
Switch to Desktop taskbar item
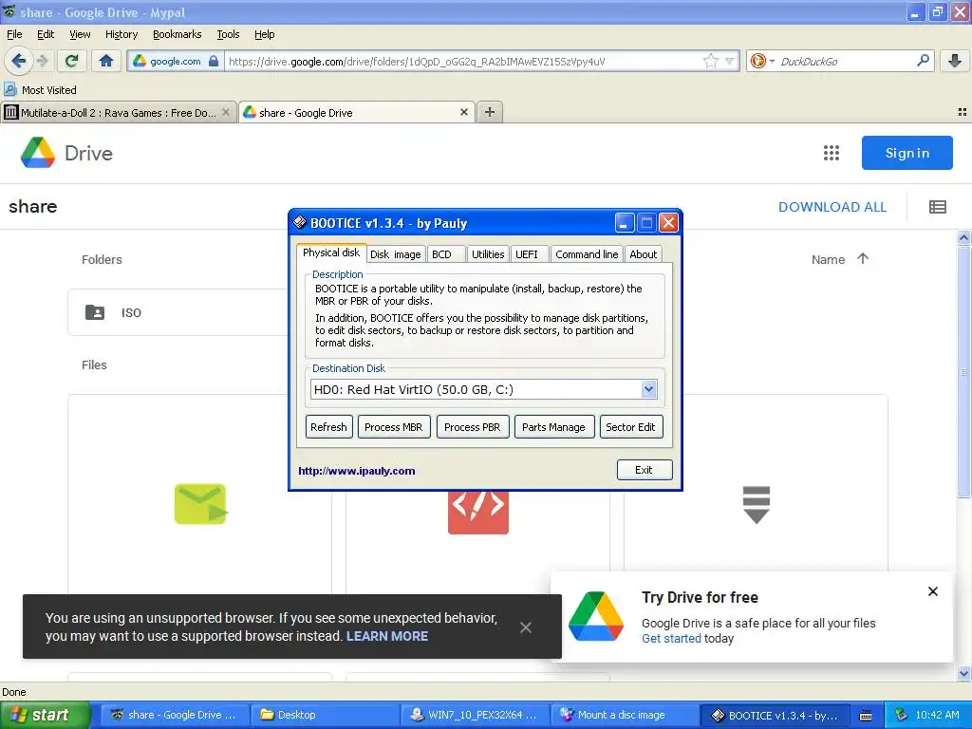[x=326, y=715]
